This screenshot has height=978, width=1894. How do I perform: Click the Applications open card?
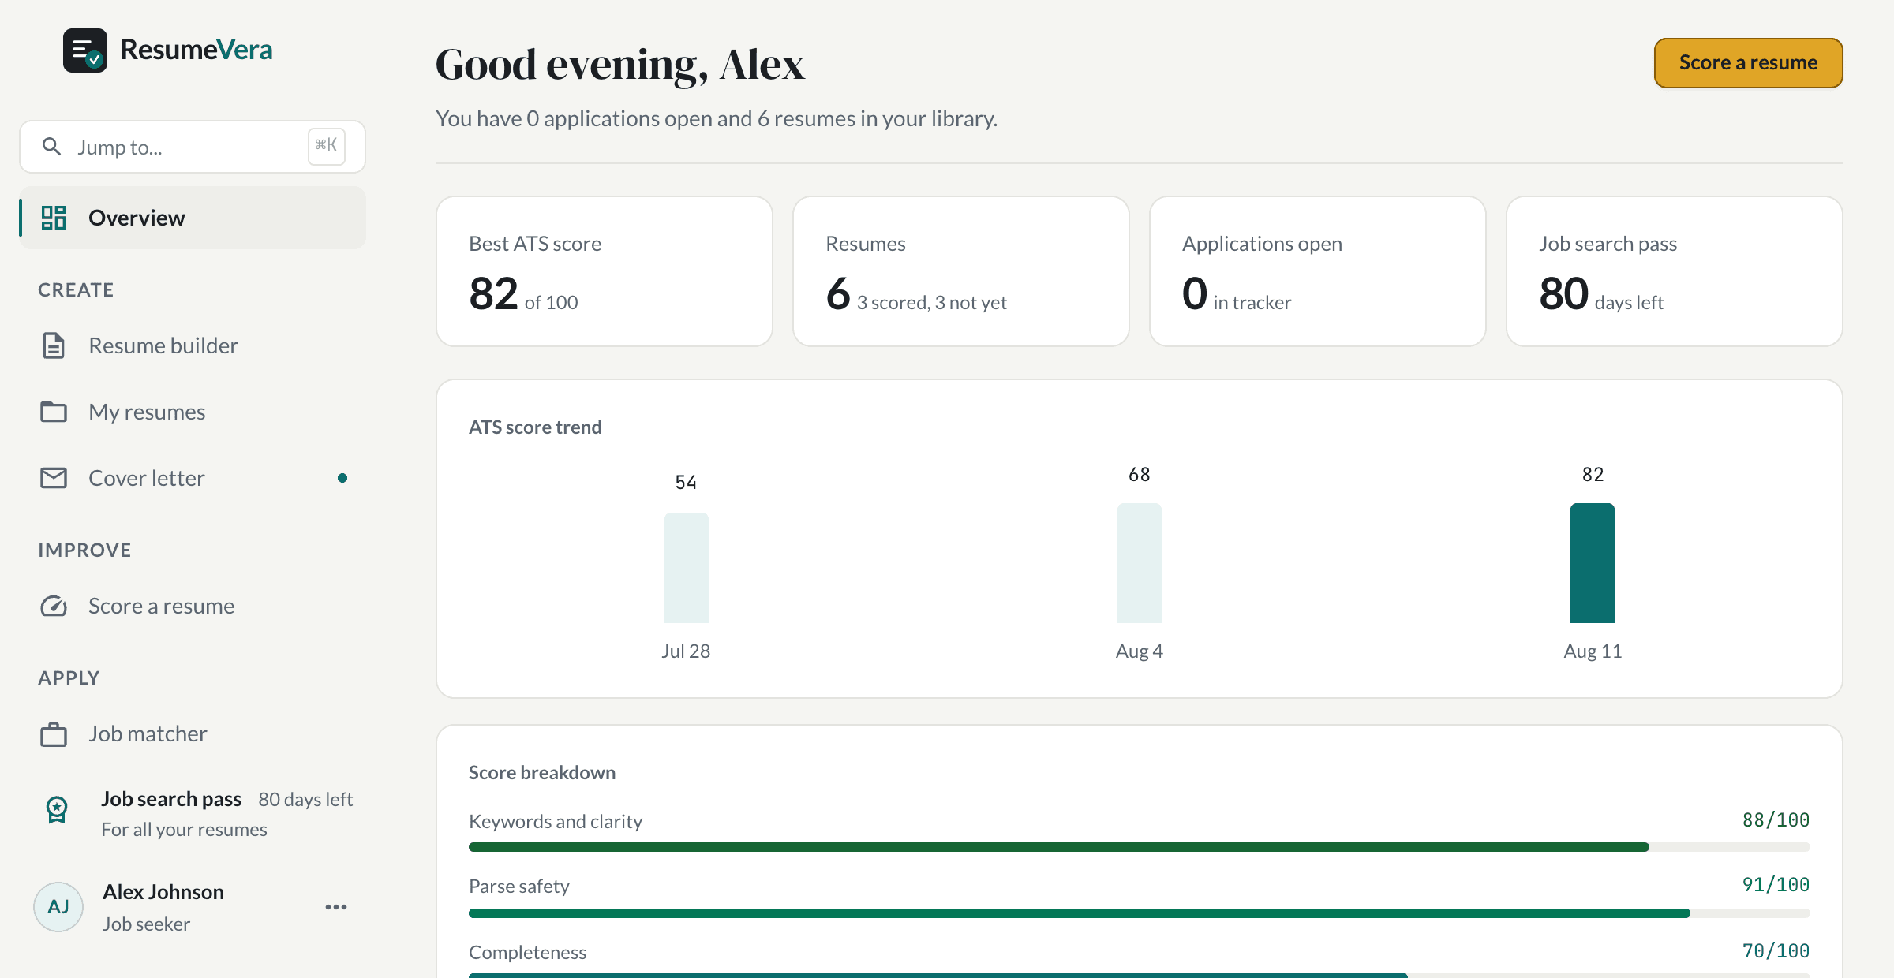[1318, 271]
